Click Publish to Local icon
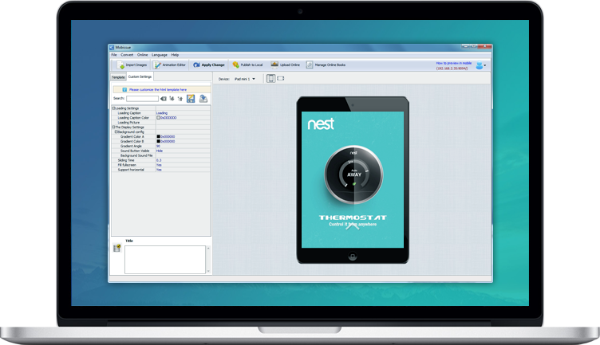The height and width of the screenshot is (345, 600). pyautogui.click(x=235, y=65)
